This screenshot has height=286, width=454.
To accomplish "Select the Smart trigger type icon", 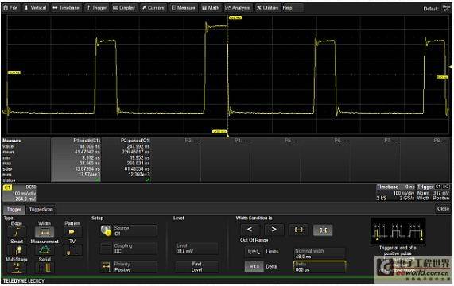I will pos(17,249).
